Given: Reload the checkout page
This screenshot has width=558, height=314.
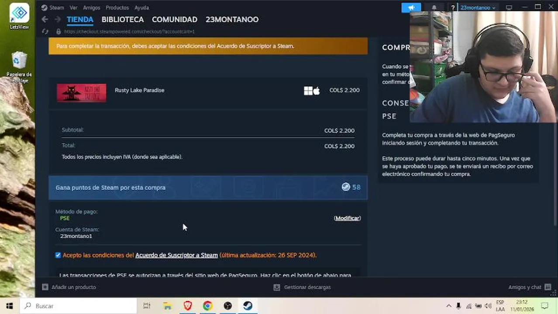Looking at the screenshot, I should point(45,31).
